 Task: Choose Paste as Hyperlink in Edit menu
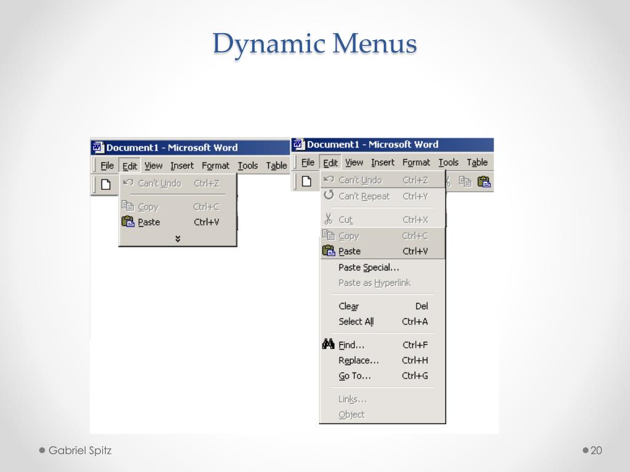383,283
